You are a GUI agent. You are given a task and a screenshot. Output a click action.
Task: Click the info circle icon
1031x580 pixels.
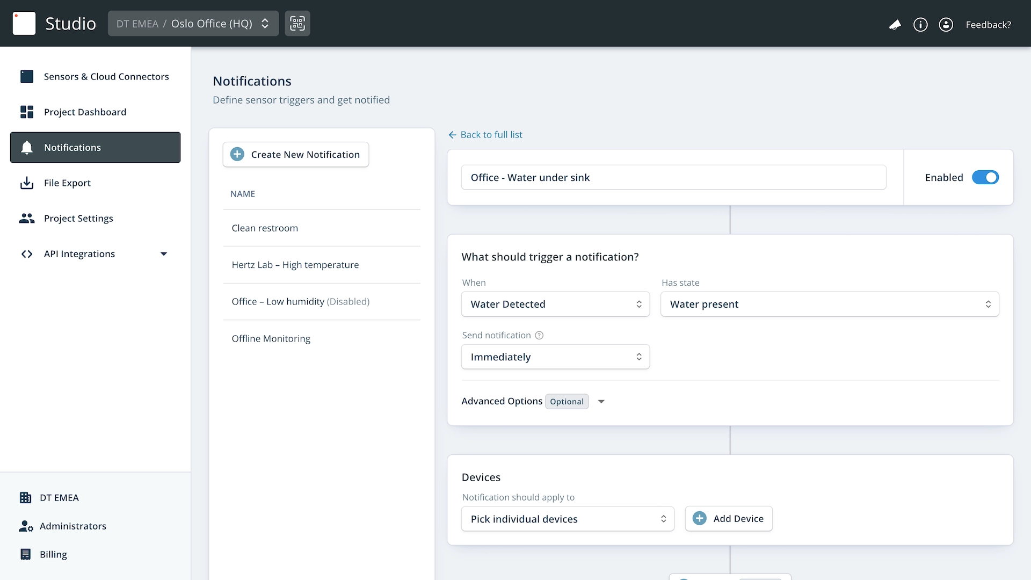point(920,25)
